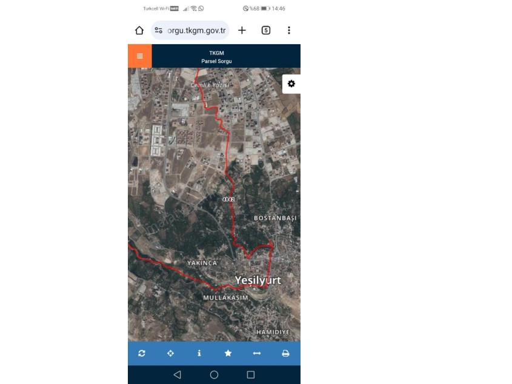Viewport: 512px width, 384px height.
Task: Open the tab switcher showing 5 tabs
Action: pos(266,30)
